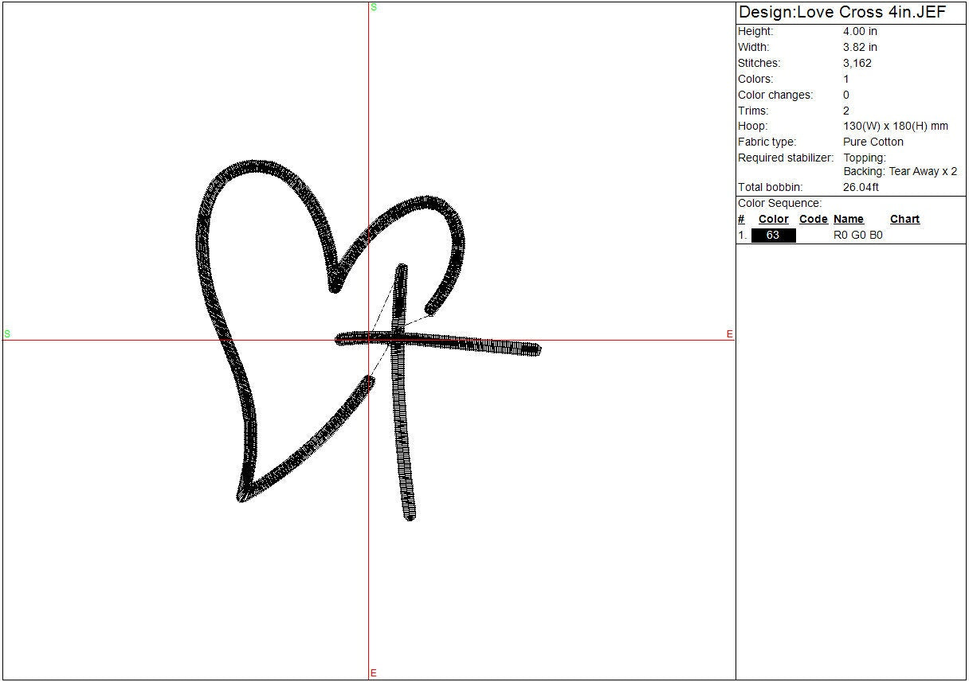Select the green S marker at top of vertical axis
Image resolution: width=969 pixels, height=682 pixels.
click(374, 7)
